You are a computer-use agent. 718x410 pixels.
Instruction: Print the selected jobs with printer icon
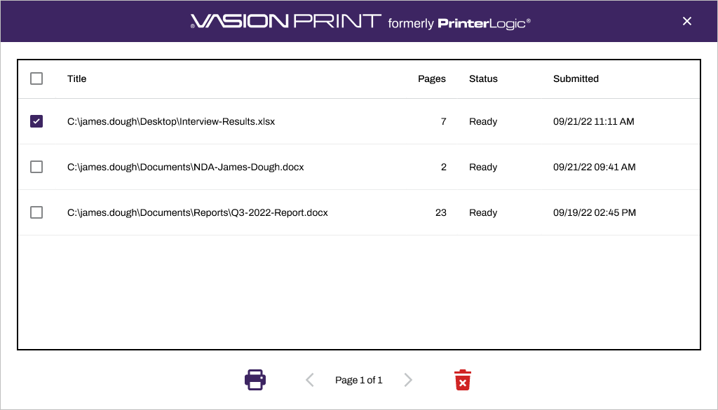[x=255, y=380]
